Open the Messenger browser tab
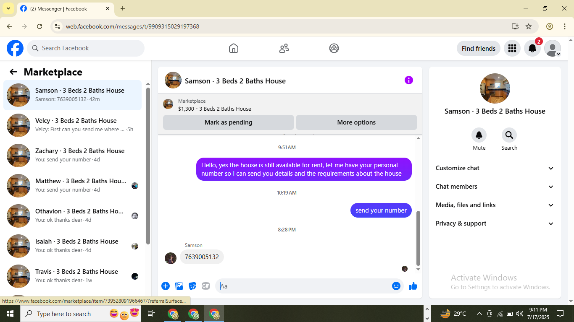Screen dimensions: 574x322 click(x=66, y=8)
